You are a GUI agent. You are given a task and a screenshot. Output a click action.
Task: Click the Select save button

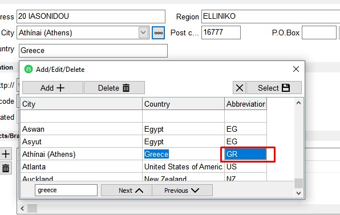[274, 88]
